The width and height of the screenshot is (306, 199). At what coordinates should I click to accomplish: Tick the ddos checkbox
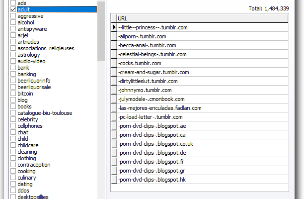[x=13, y=190]
